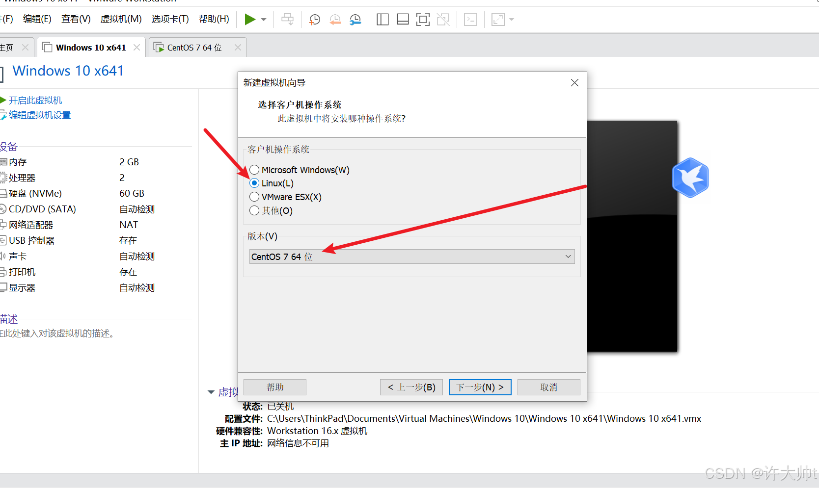Close the Windows 10 x641 tab
Screen dimensions: 819x488
pyautogui.click(x=137, y=48)
